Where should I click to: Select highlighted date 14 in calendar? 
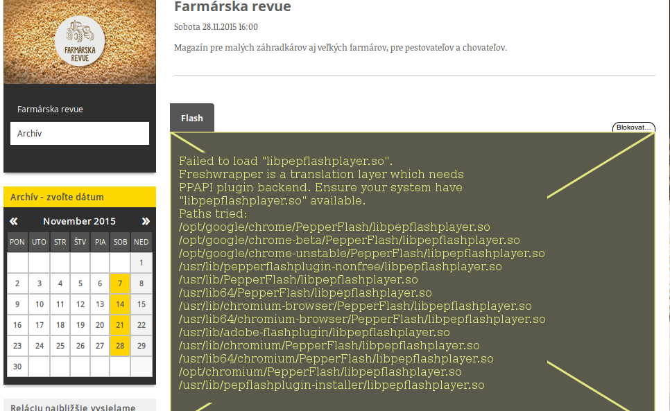pyautogui.click(x=120, y=304)
